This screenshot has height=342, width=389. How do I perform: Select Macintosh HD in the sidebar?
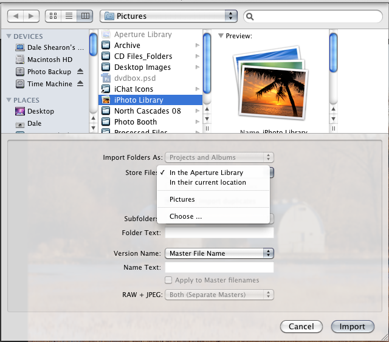click(50, 60)
